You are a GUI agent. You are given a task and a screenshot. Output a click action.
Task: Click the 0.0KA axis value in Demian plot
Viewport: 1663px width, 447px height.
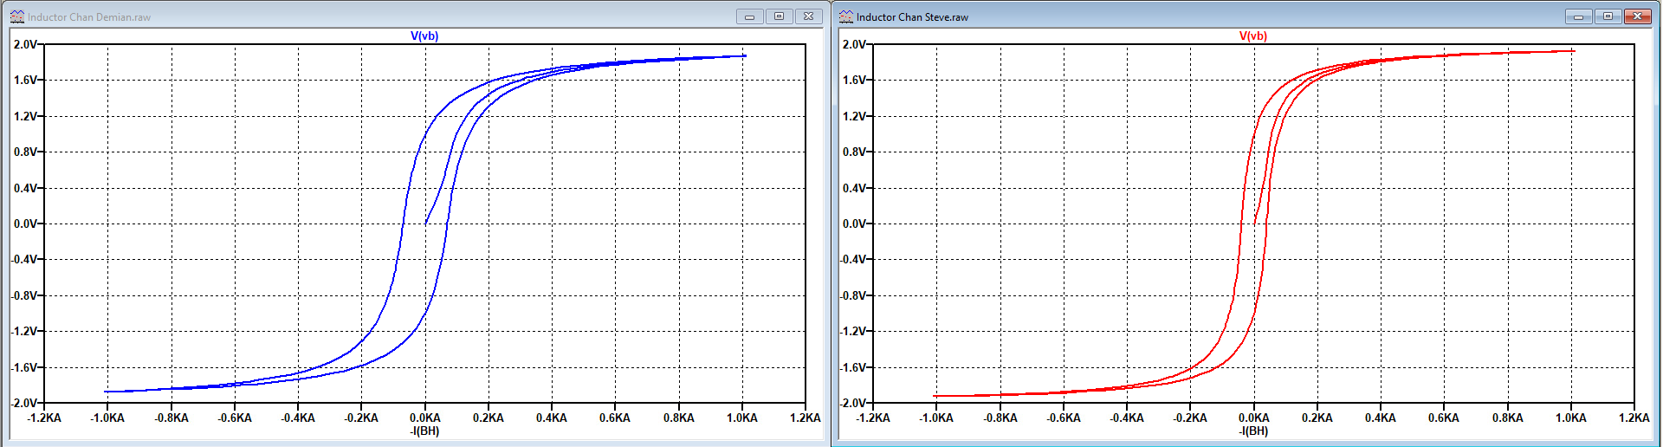click(x=424, y=418)
